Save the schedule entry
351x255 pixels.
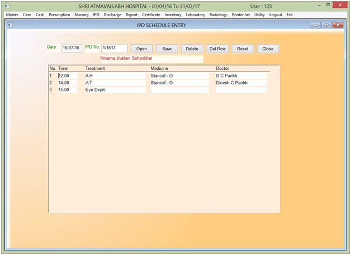pos(167,49)
